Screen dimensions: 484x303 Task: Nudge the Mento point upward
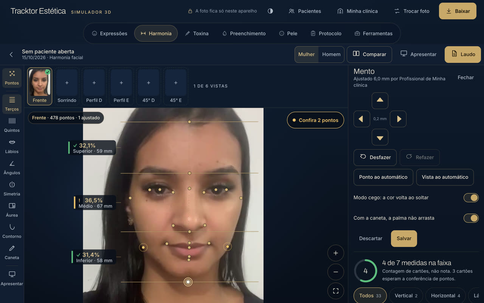point(380,101)
